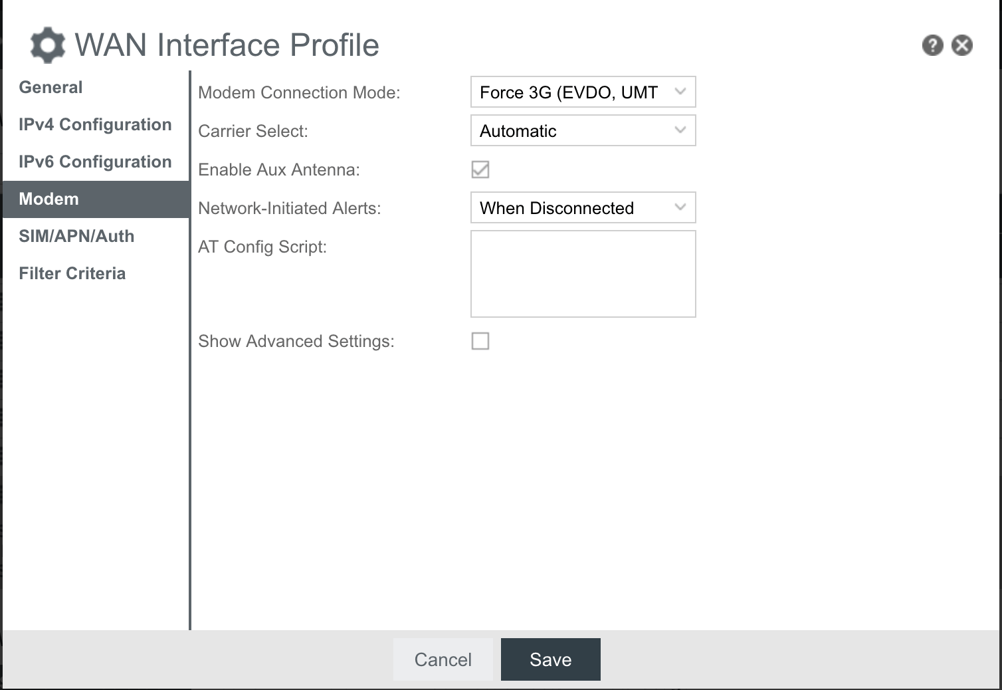Open the Modem Connection Mode dropdown
1002x690 pixels.
(583, 92)
